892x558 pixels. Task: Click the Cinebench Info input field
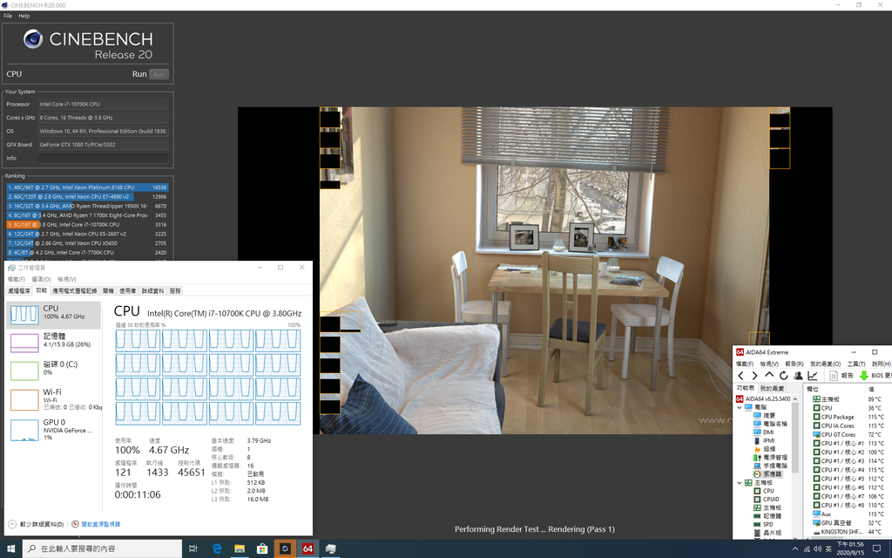point(103,158)
